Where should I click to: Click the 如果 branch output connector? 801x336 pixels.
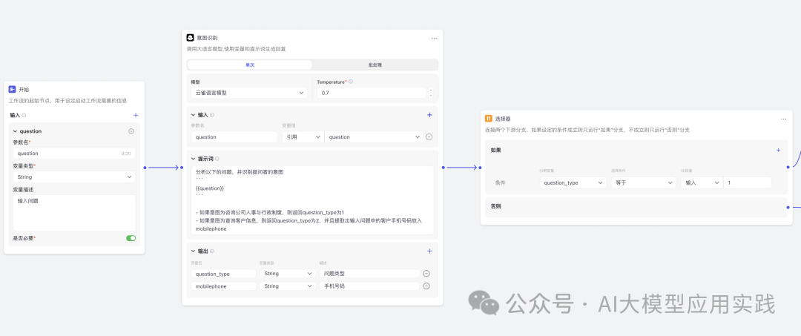[788, 166]
